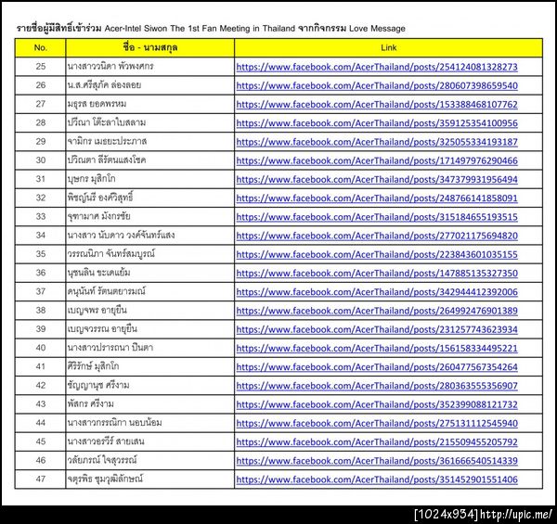
Task: Open the Facebook post link in row 25
Action: click(377, 67)
